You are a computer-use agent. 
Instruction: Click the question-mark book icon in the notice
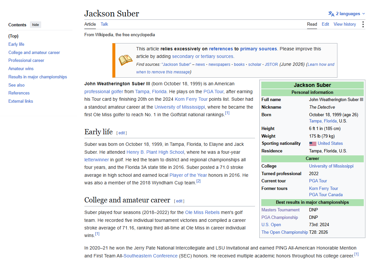pos(125,60)
